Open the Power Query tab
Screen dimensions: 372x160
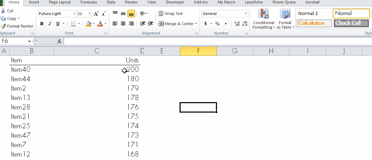(284, 2)
